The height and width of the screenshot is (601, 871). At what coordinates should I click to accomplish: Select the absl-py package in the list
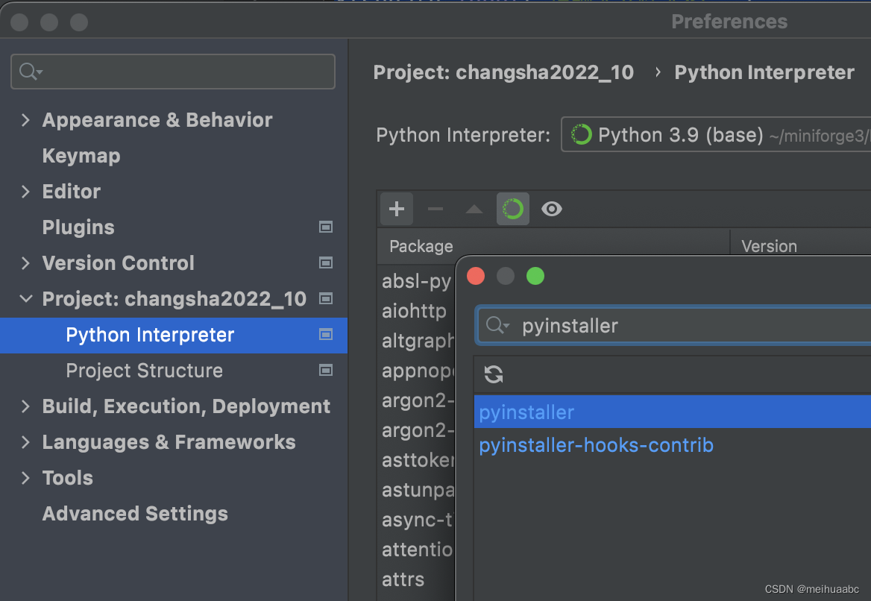pyautogui.click(x=416, y=281)
